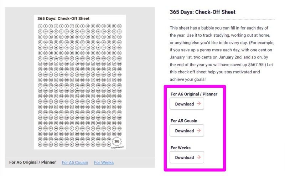This screenshot has width=285, height=176.
Task: Click arrow icon on A6 Original download
Action: 198,104
